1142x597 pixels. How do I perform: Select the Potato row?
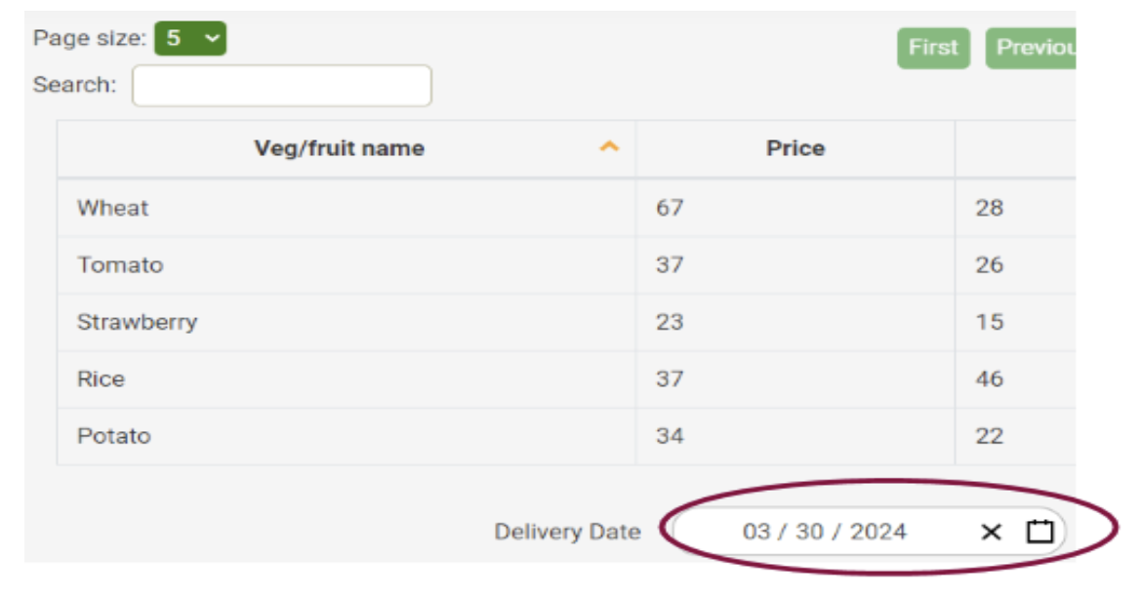click(x=113, y=436)
